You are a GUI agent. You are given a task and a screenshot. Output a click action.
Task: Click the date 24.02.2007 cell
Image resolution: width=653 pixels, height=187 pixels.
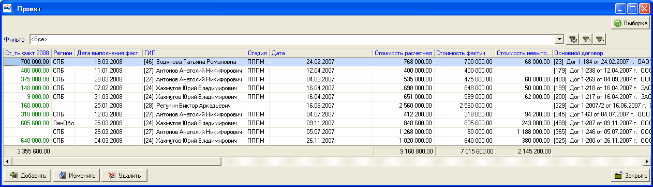[x=321, y=62]
